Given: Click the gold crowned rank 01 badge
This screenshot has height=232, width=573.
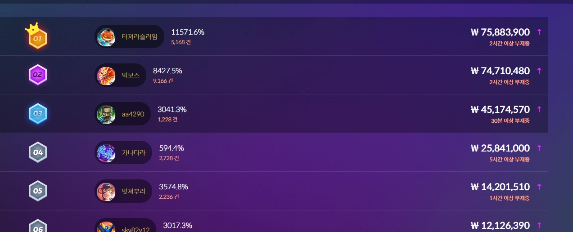Looking at the screenshot, I should (x=38, y=39).
